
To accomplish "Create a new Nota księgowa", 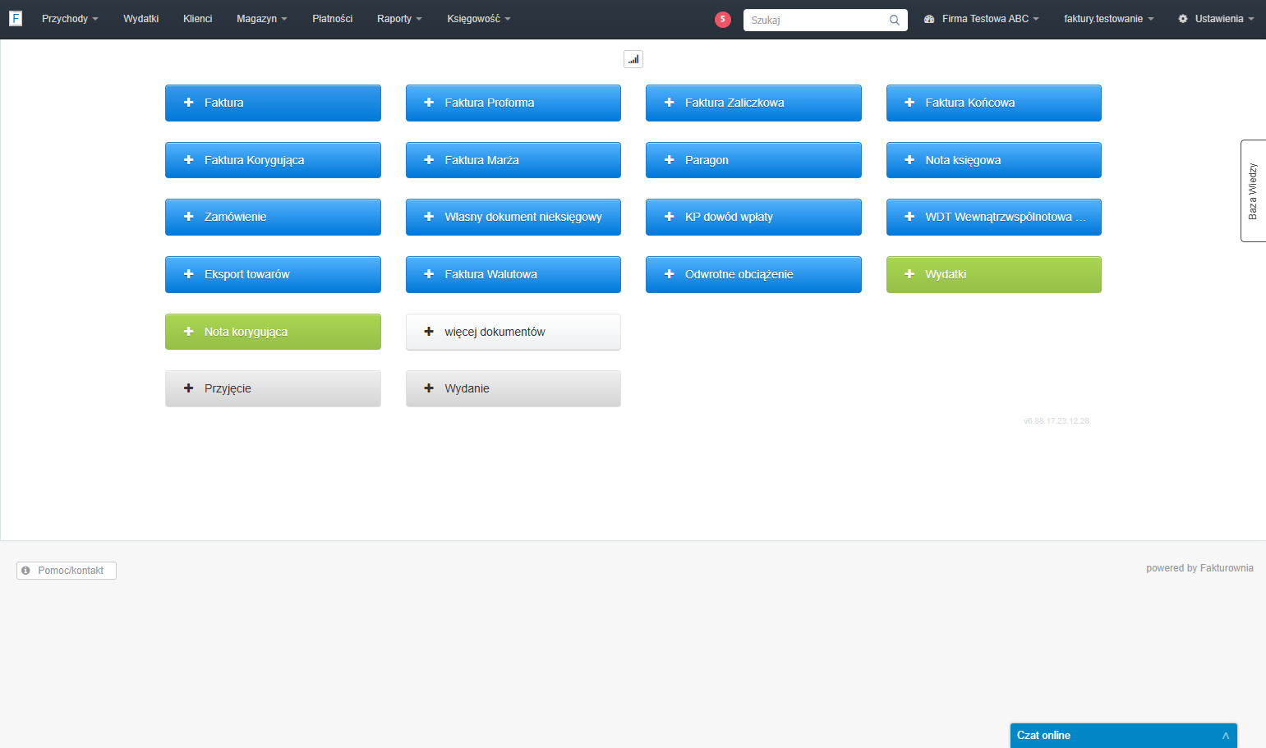I will pos(994,160).
